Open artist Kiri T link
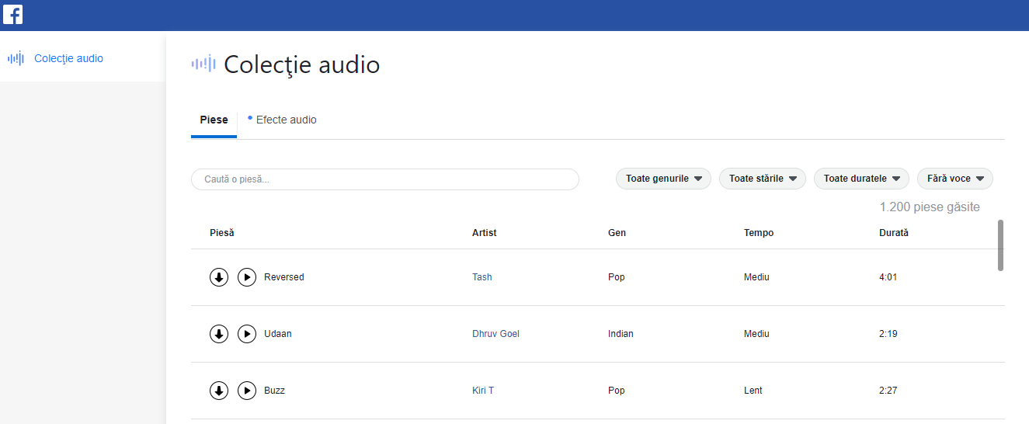The height and width of the screenshot is (424, 1029). click(483, 391)
